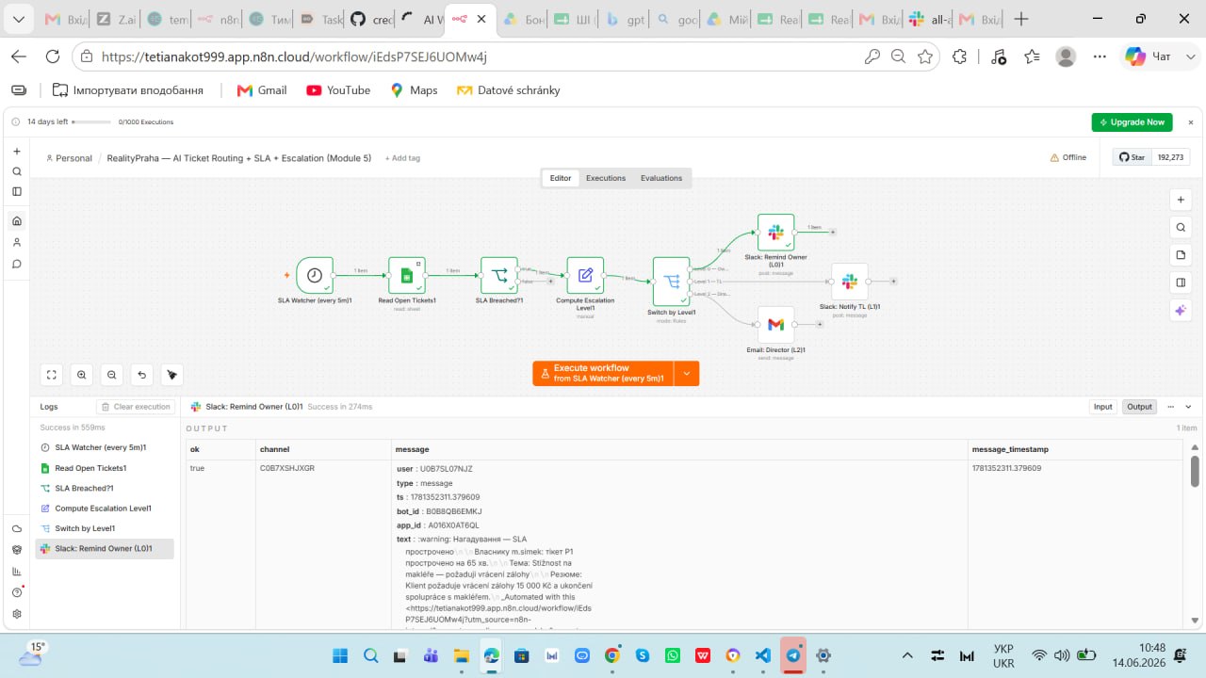Zoom out on the workflow canvas
This screenshot has height=678, width=1206.
[x=112, y=375]
